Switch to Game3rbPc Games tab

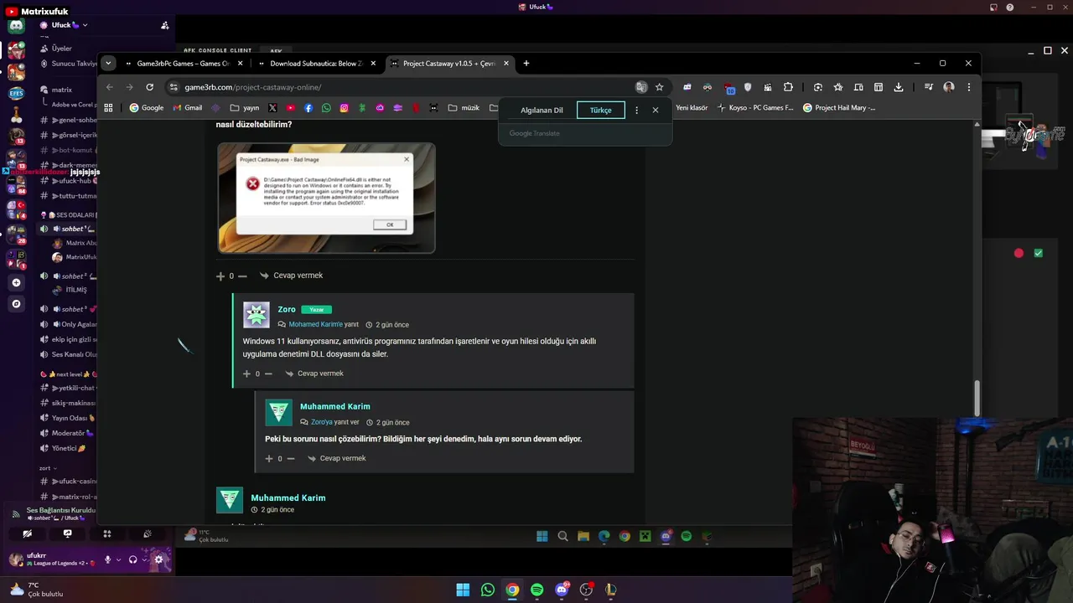183,63
